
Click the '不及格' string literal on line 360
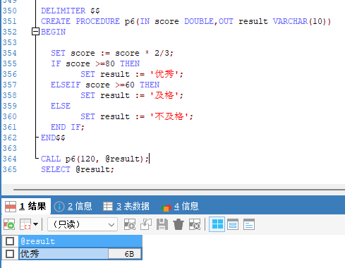169,116
